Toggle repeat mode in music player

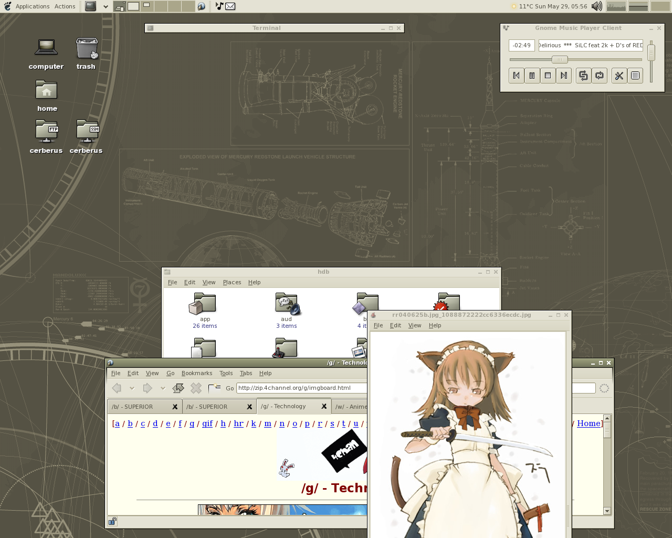pyautogui.click(x=599, y=76)
